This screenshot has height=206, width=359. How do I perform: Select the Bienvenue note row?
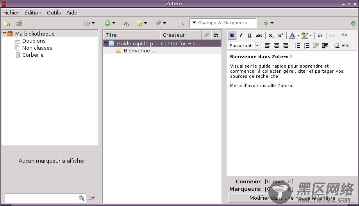[162, 51]
